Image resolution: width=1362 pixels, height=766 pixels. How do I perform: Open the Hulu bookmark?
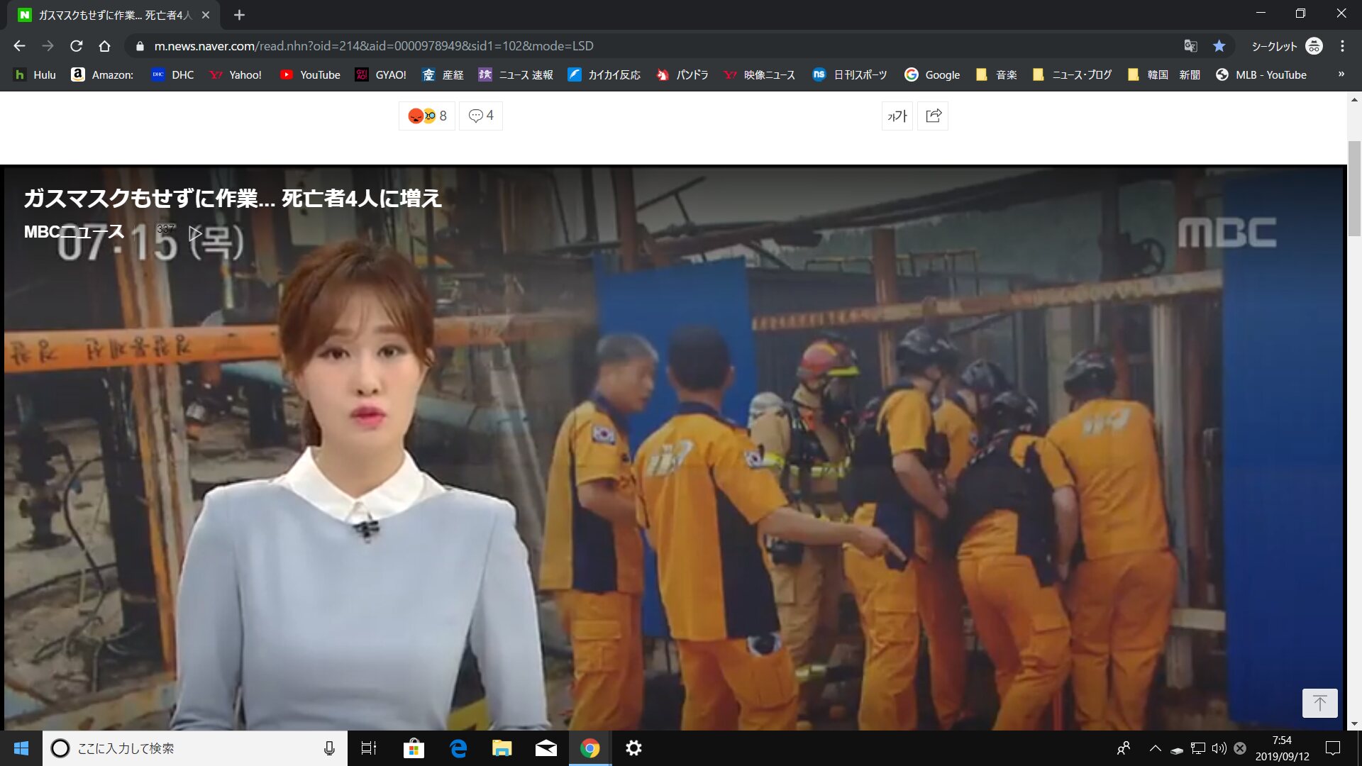coord(35,74)
